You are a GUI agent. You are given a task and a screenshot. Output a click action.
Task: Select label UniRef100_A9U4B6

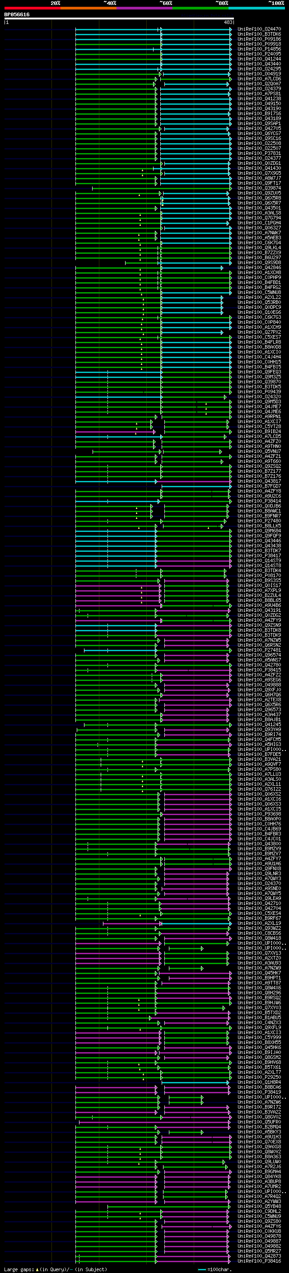[259, 606]
